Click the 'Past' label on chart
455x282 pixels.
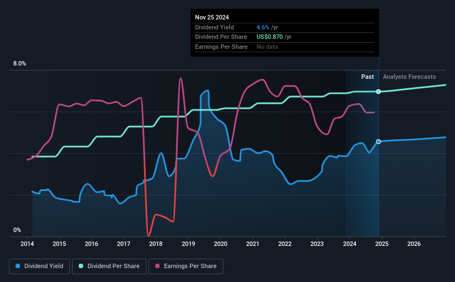pyautogui.click(x=367, y=77)
